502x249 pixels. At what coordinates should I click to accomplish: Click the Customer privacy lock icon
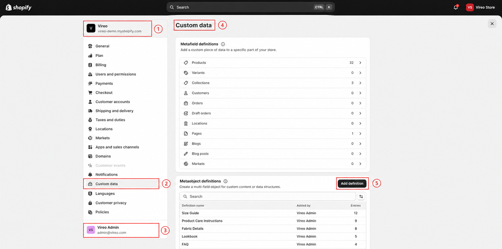click(90, 203)
